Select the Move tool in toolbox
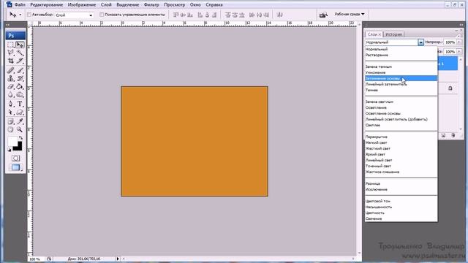 pyautogui.click(x=20, y=45)
